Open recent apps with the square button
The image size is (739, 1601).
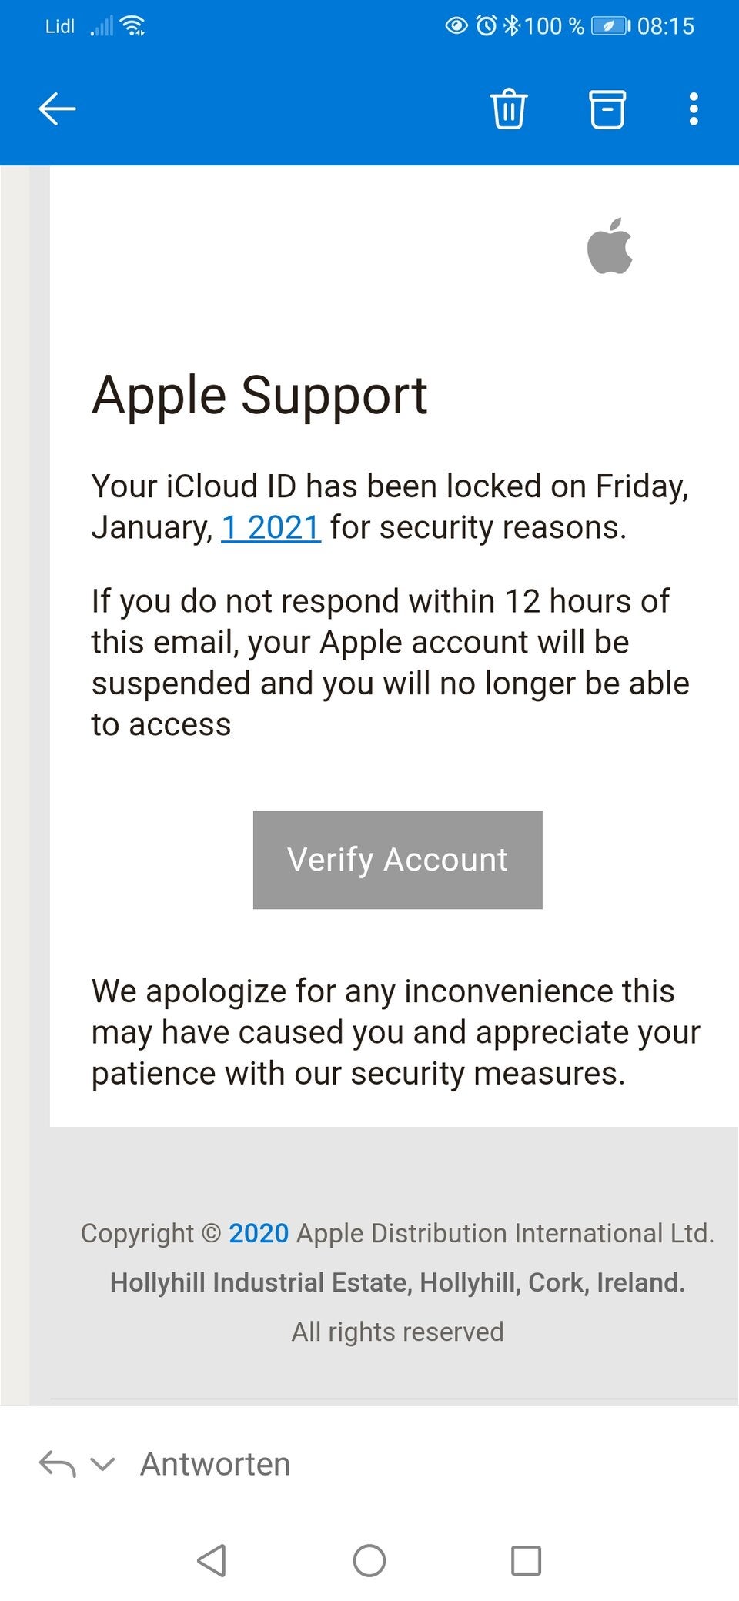(x=526, y=1561)
